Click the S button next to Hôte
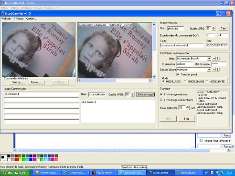235x176 pixels. [218, 59]
